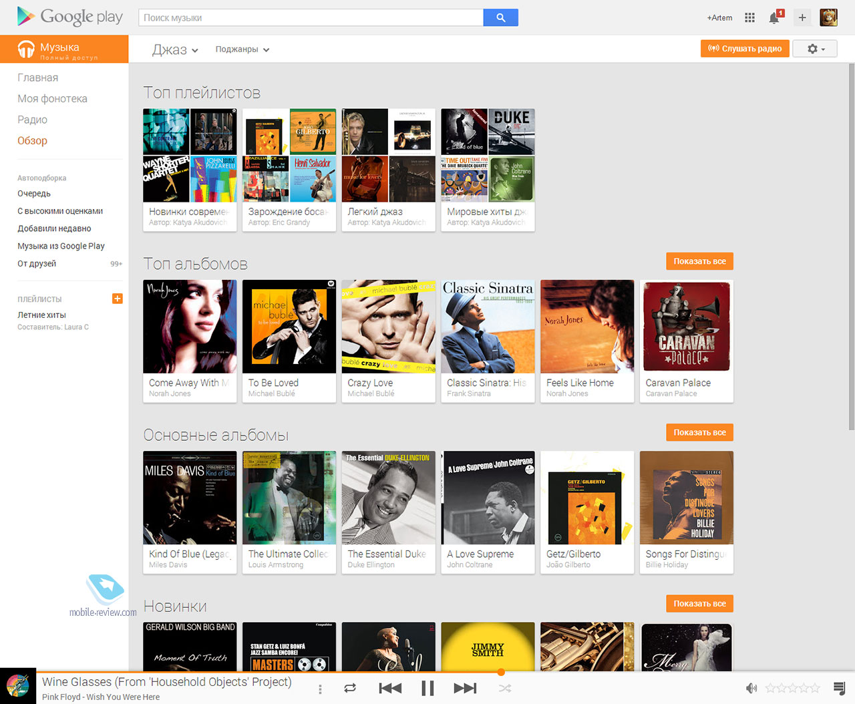Expand the Джаз genre dropdown
Image resolution: width=855 pixels, height=704 pixels.
pos(175,50)
